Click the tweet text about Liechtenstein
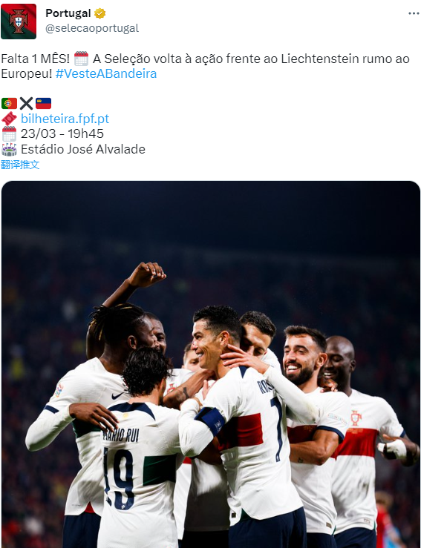 coord(205,66)
